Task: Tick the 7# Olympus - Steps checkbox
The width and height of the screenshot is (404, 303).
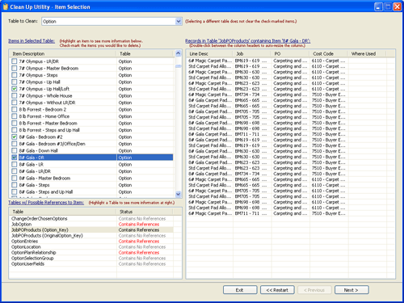Action: 15,75
